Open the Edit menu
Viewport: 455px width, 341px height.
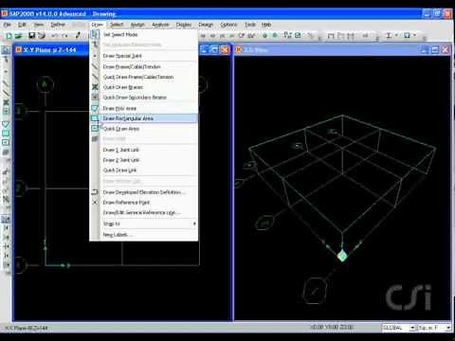[x=22, y=25]
